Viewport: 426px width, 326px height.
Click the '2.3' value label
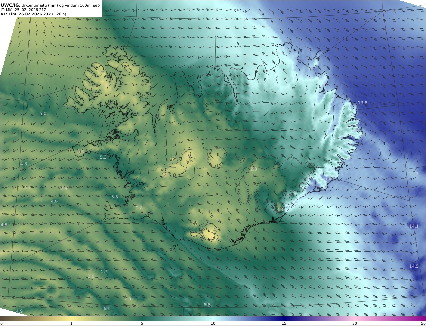81,152
